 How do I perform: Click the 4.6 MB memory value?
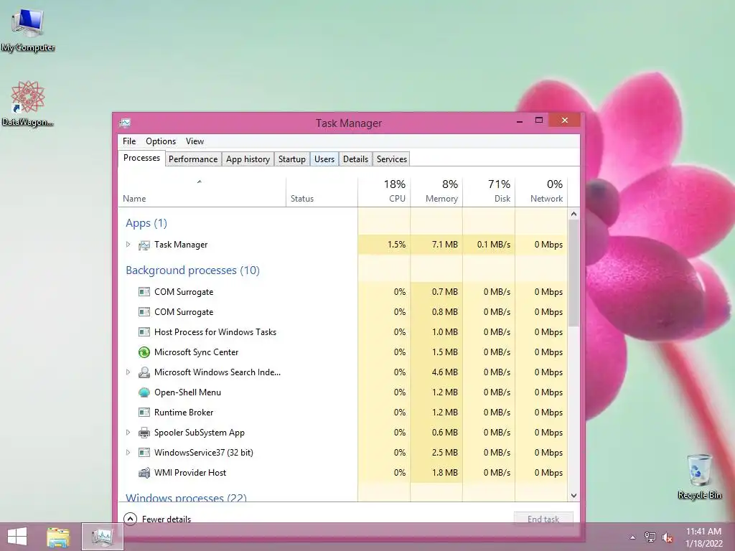click(x=444, y=372)
